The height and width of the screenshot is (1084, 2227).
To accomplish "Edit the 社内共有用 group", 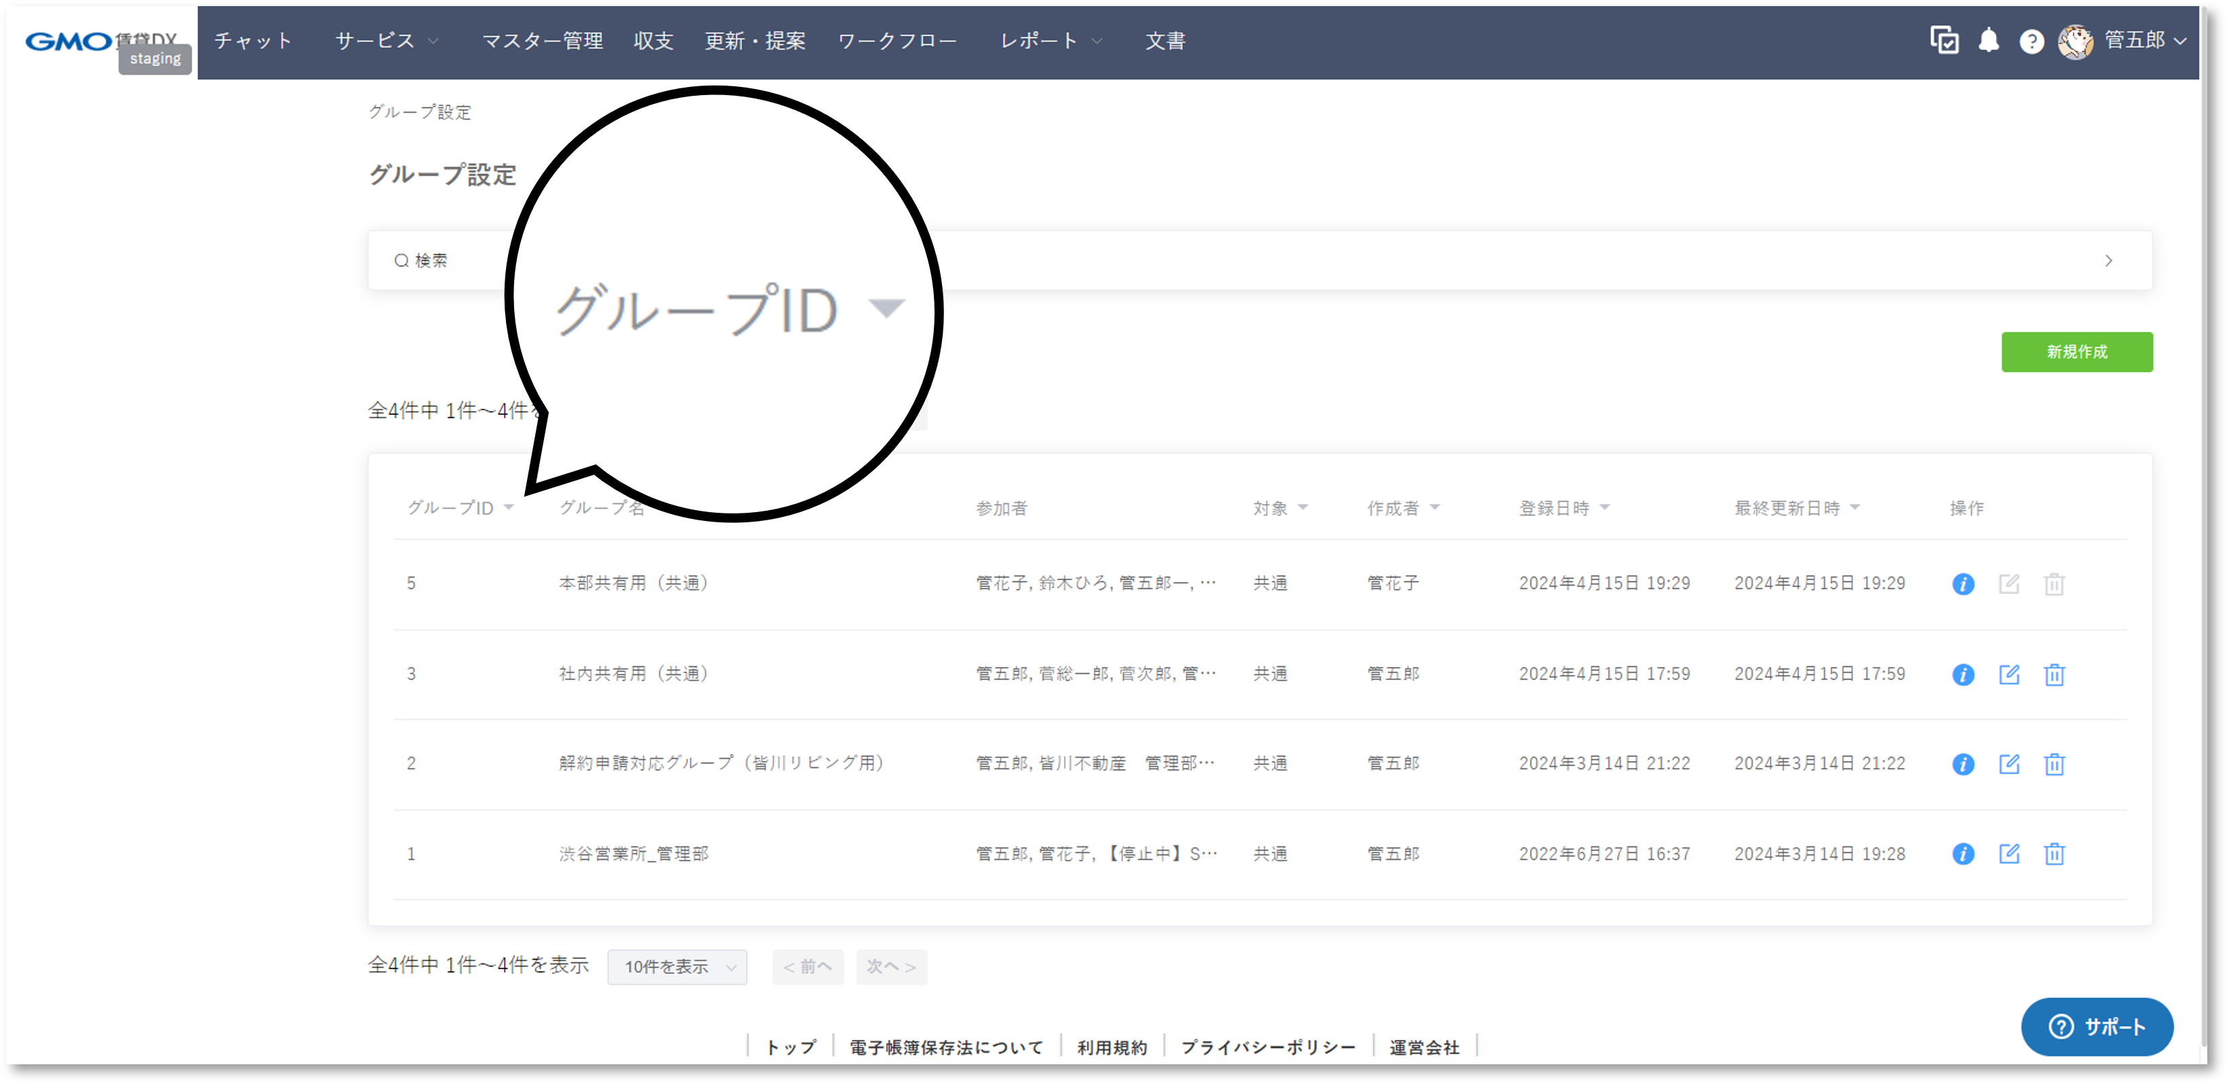I will click(x=2009, y=674).
